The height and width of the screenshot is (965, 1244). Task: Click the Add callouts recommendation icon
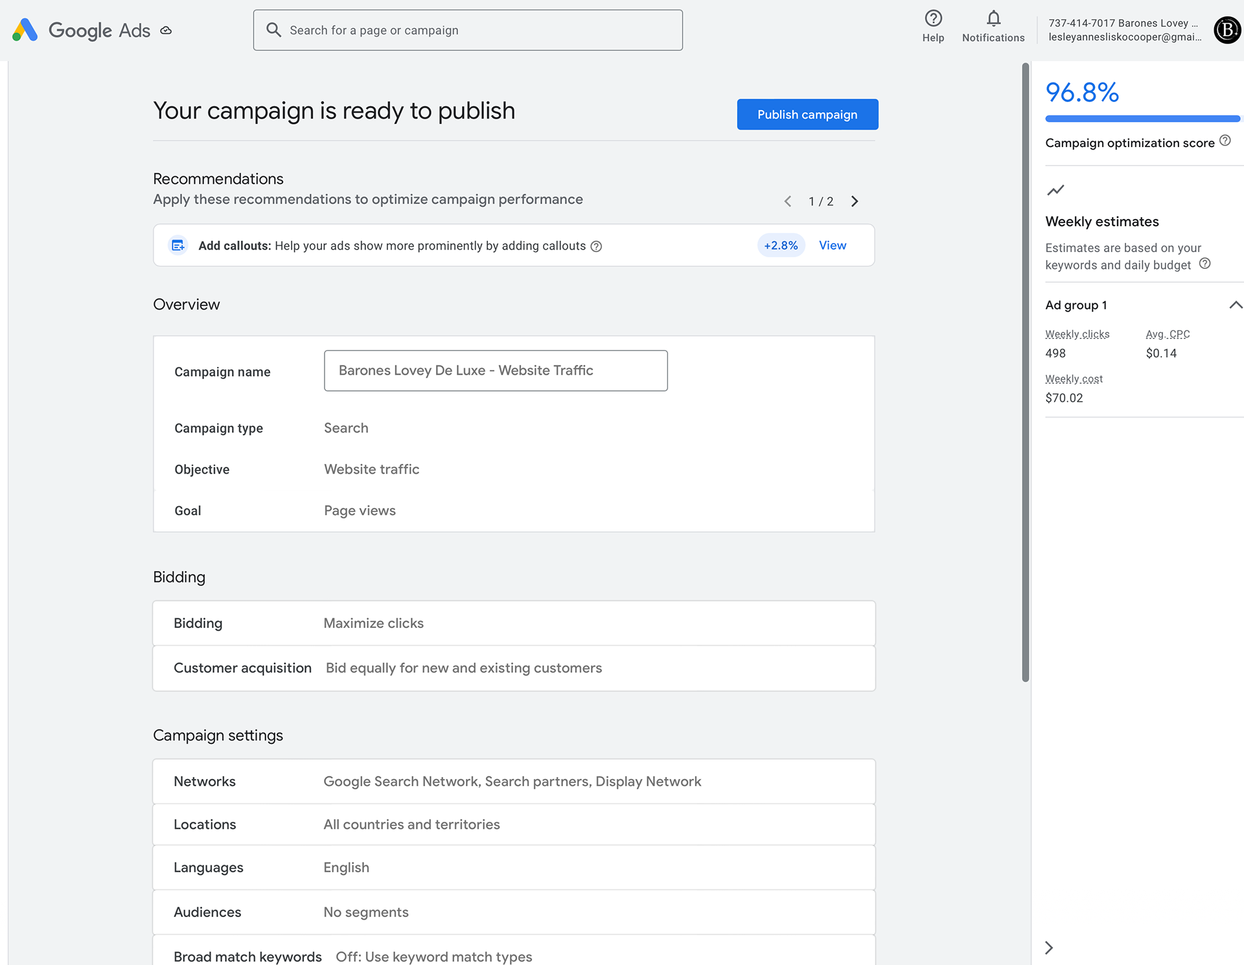178,246
